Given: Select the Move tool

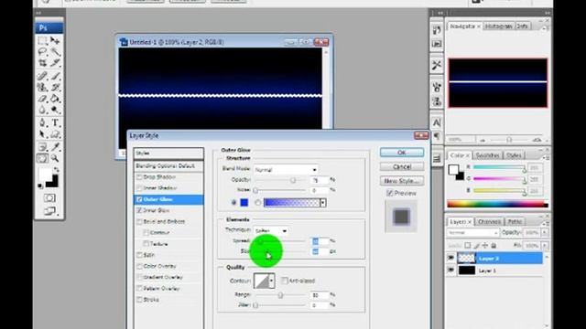Looking at the screenshot, I should tap(55, 40).
